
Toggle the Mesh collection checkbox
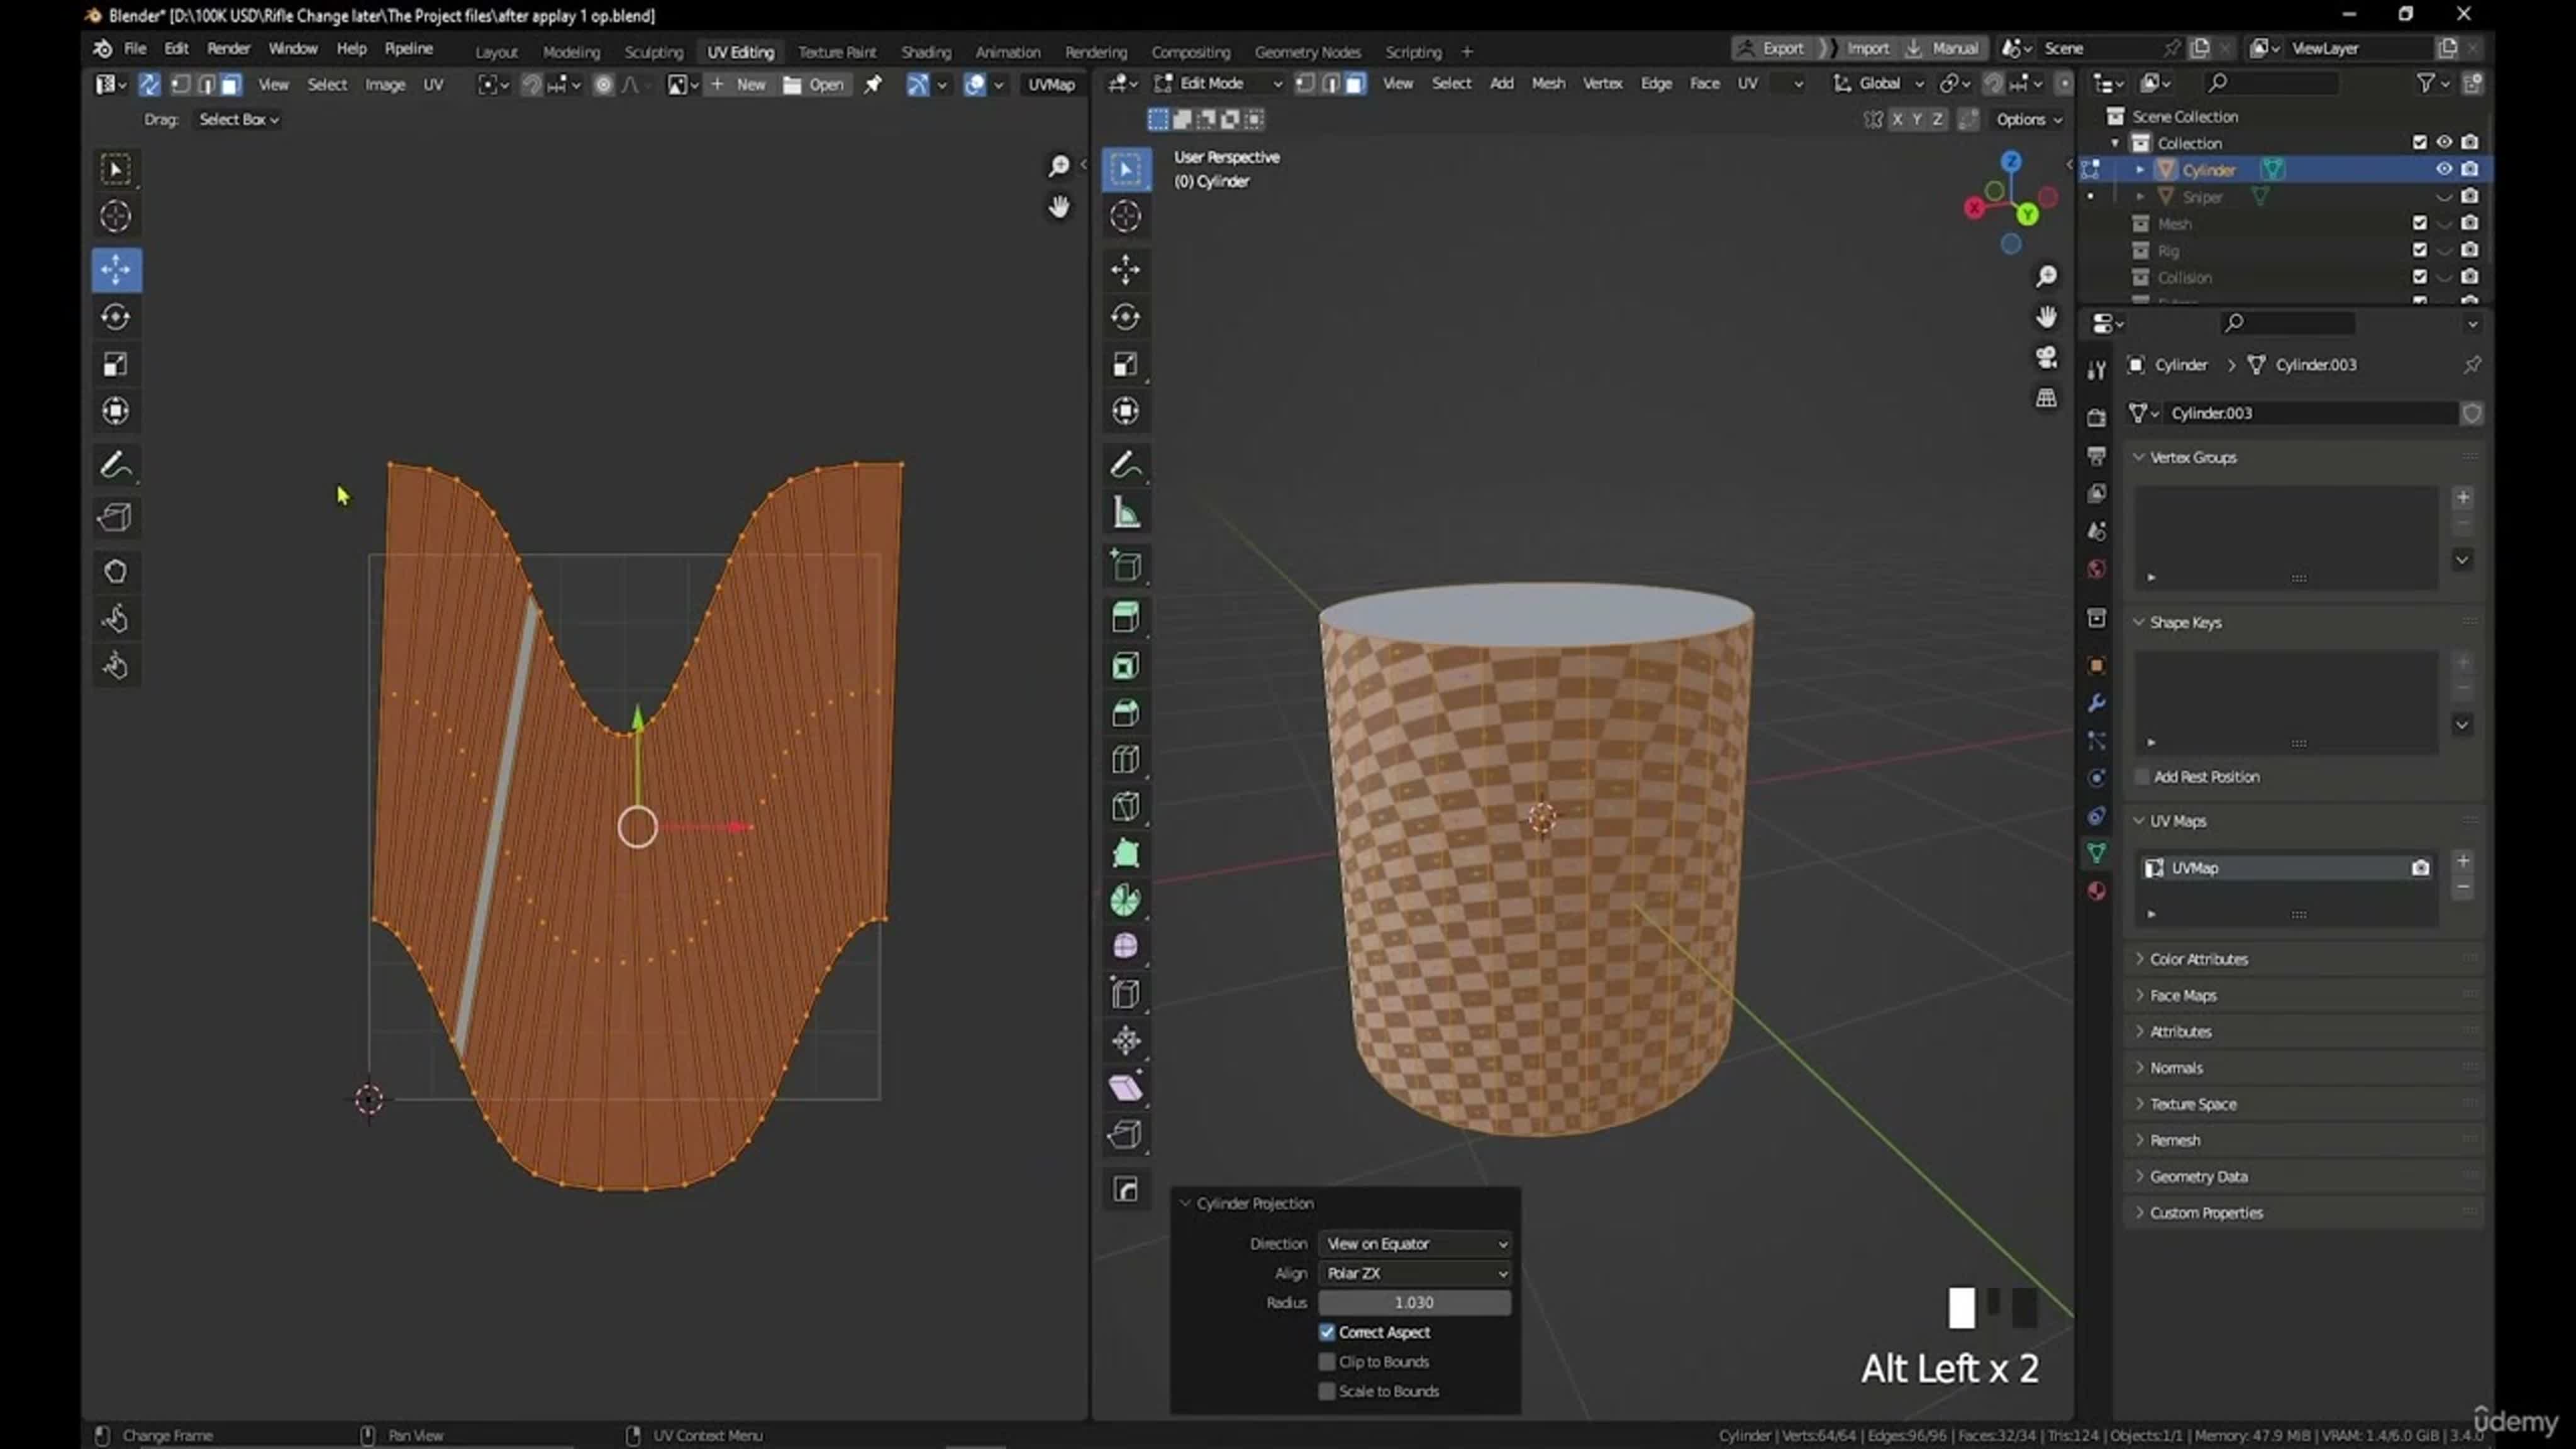pos(2419,224)
